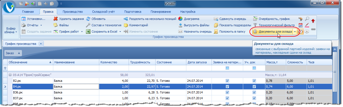The image size is (343, 107).
Task: Toggle Заявка на материалы checkbox for B4.рк
Action: 227,87
